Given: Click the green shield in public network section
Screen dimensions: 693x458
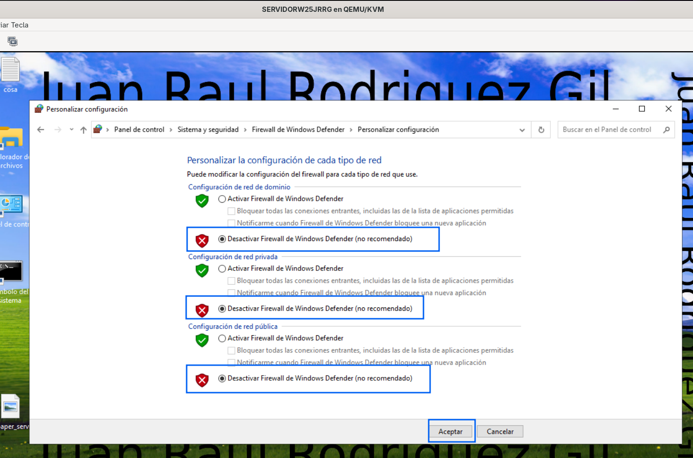Looking at the screenshot, I should (x=202, y=340).
